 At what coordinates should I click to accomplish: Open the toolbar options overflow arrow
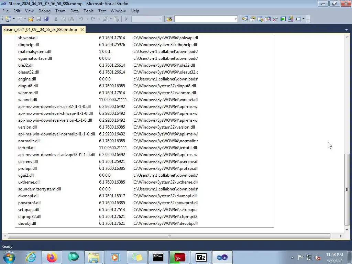click(x=308, y=20)
